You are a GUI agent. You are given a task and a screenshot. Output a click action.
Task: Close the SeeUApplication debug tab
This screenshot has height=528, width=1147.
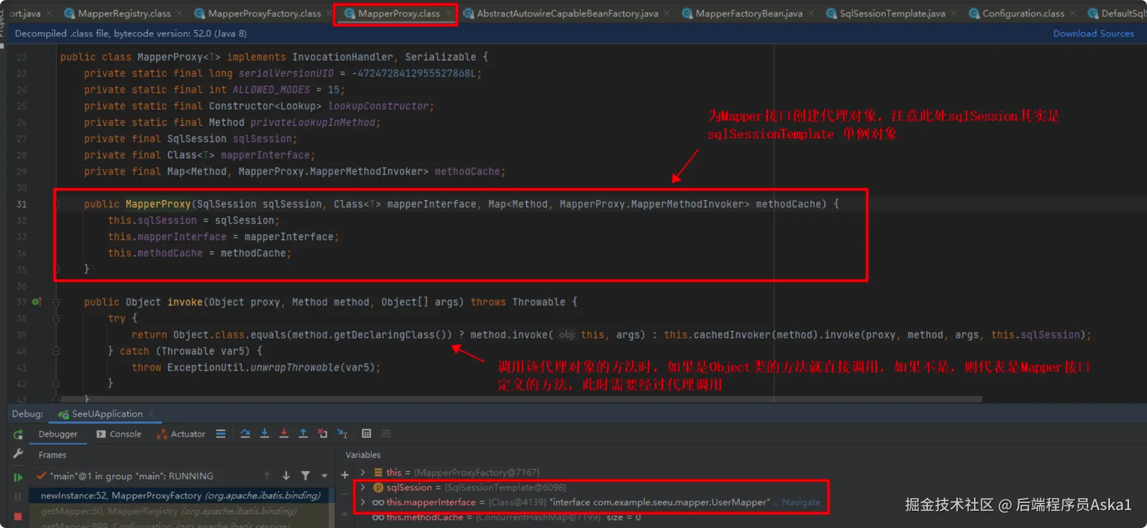click(151, 414)
